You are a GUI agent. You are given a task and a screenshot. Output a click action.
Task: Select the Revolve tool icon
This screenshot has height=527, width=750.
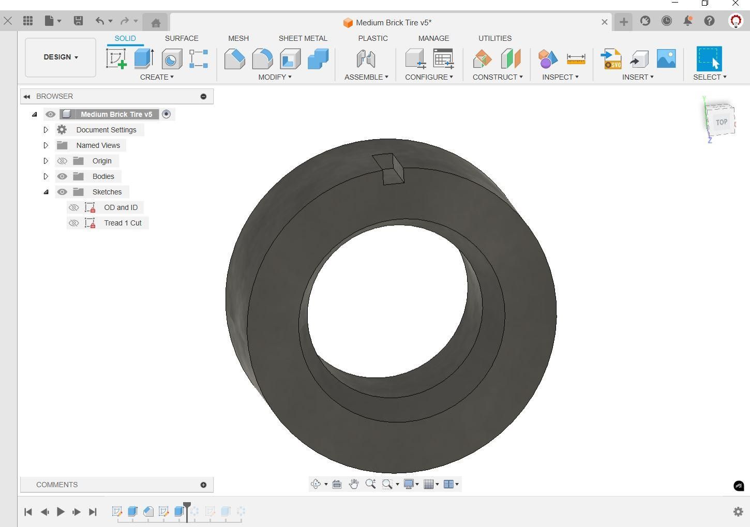point(172,58)
